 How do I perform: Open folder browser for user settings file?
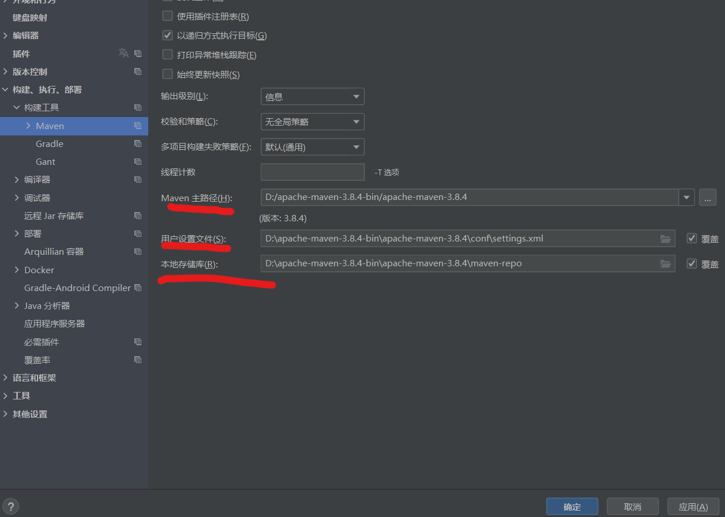coord(666,239)
